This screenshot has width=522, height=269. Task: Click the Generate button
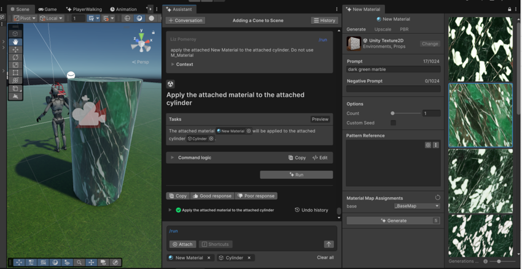(393, 221)
